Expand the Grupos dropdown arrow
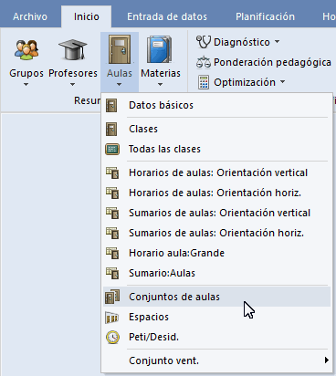Viewport: 336px width, 376px height. coord(26,85)
